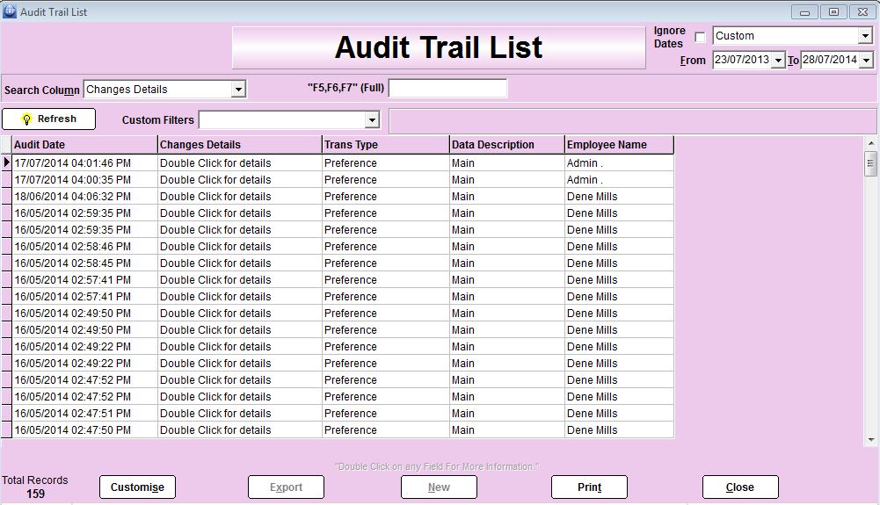The height and width of the screenshot is (505, 880).
Task: Toggle the Ignore Dates checkbox
Action: pos(700,37)
